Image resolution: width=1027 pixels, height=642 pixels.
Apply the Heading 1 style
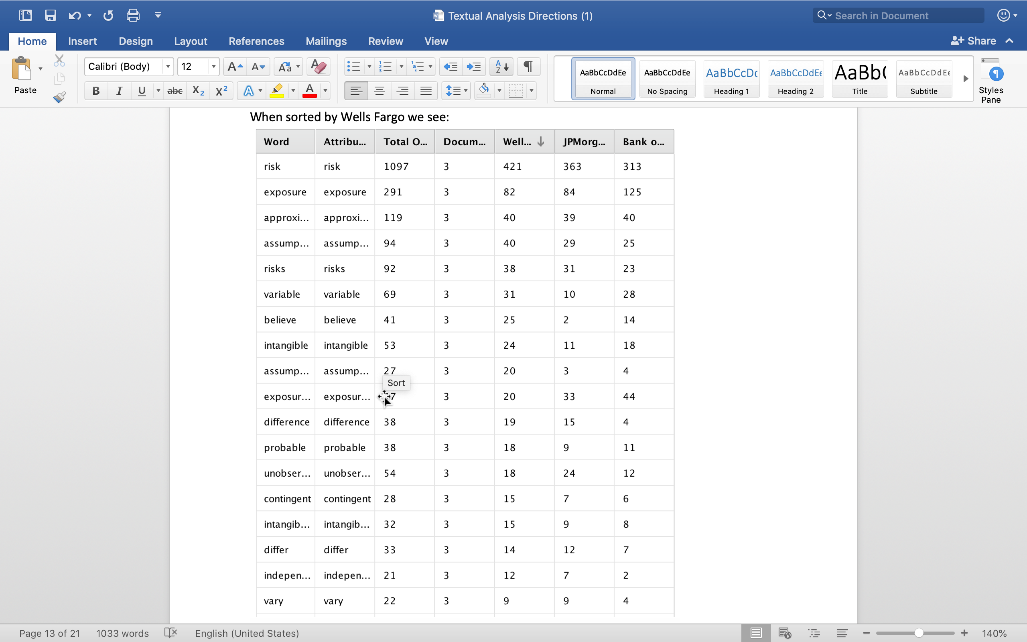731,79
